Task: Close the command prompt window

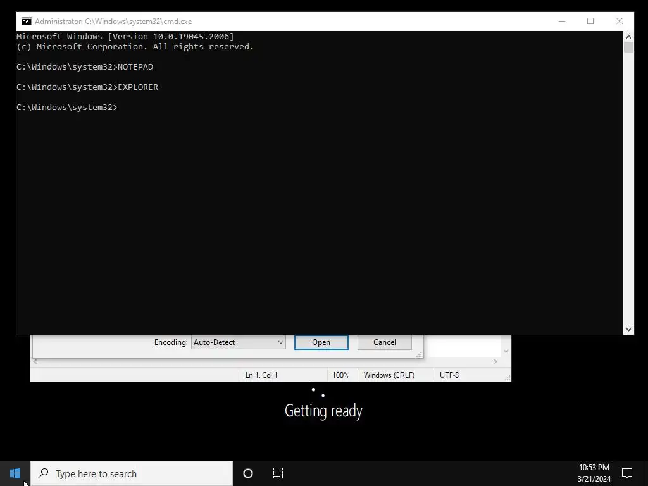Action: click(620, 21)
